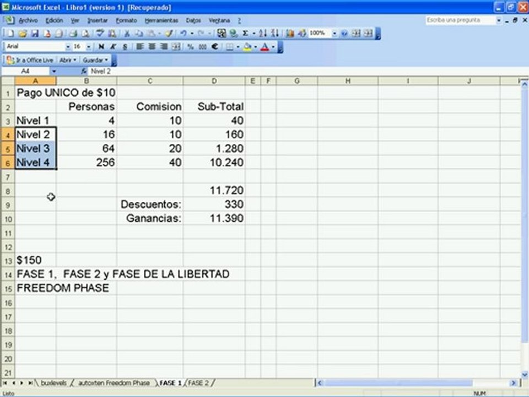Open the Abrir dropdown
Image resolution: width=529 pixels, height=397 pixels.
click(68, 61)
